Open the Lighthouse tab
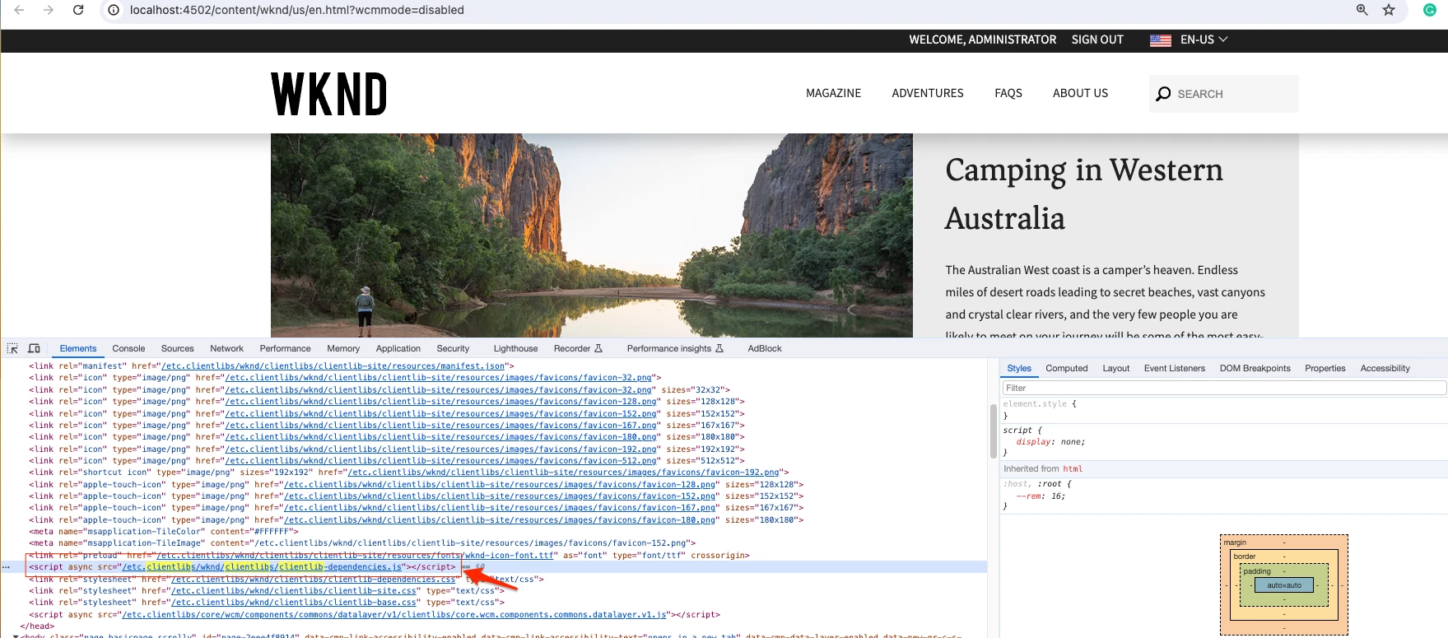The width and height of the screenshot is (1448, 638). [515, 349]
